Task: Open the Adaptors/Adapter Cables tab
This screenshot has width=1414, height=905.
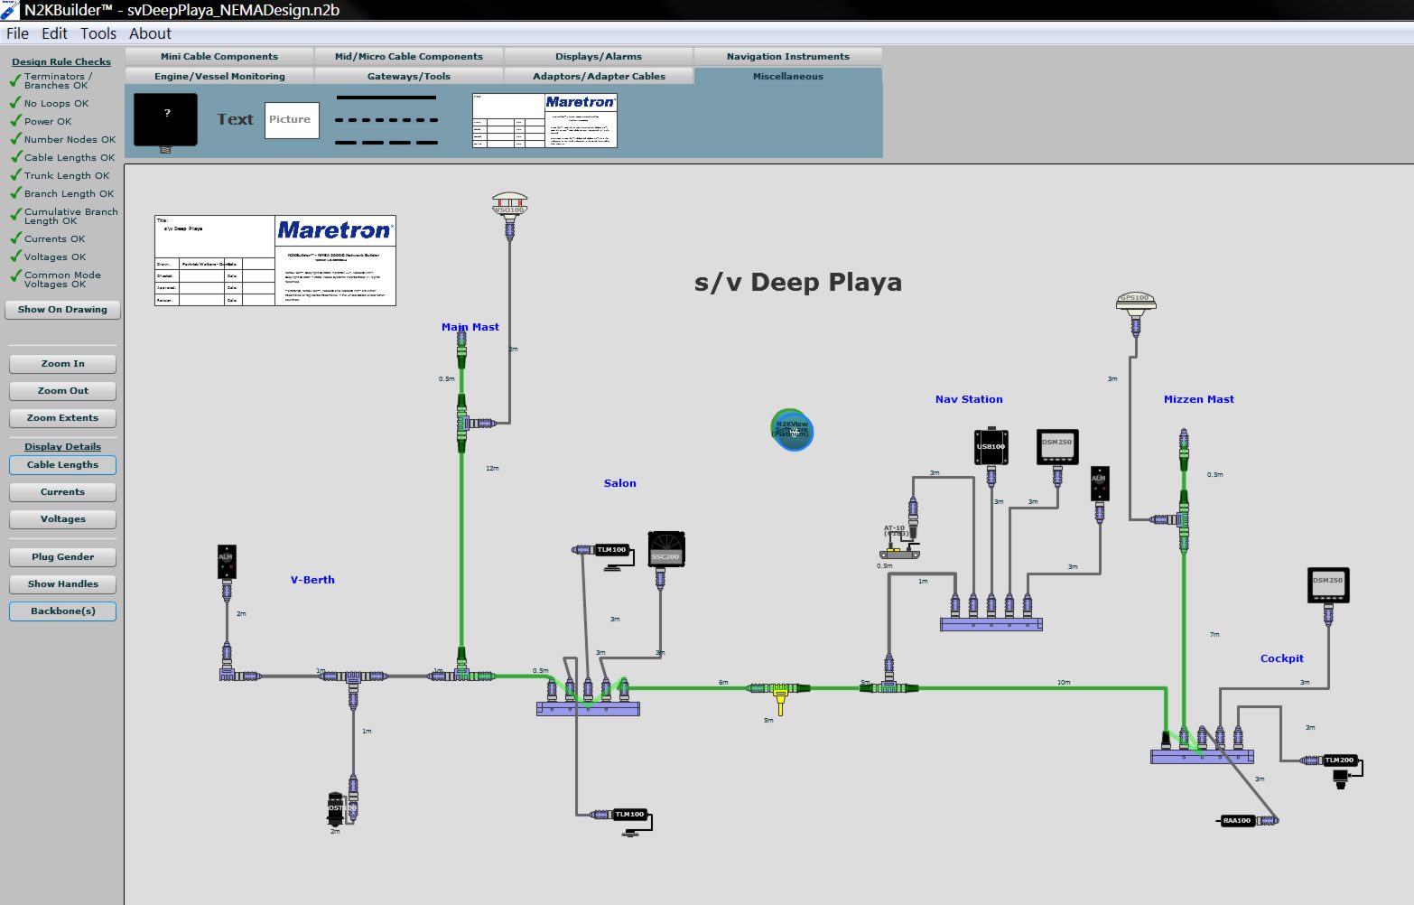Action: pyautogui.click(x=599, y=76)
